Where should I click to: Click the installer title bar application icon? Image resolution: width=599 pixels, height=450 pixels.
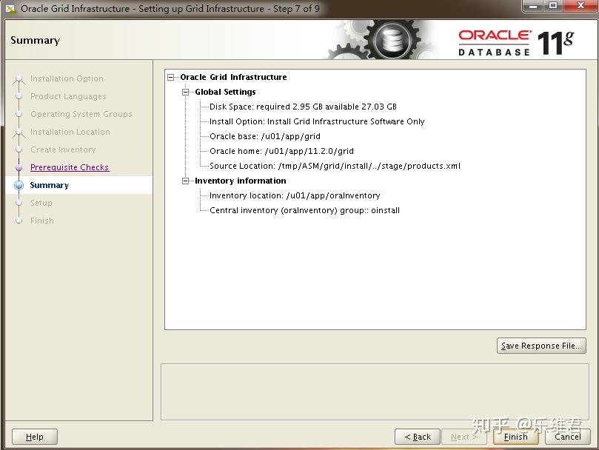pyautogui.click(x=9, y=7)
